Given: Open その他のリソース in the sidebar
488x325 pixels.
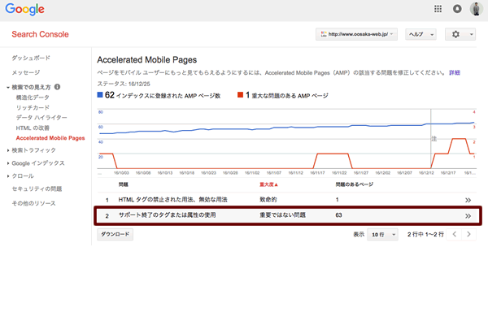Looking at the screenshot, I should coord(33,203).
